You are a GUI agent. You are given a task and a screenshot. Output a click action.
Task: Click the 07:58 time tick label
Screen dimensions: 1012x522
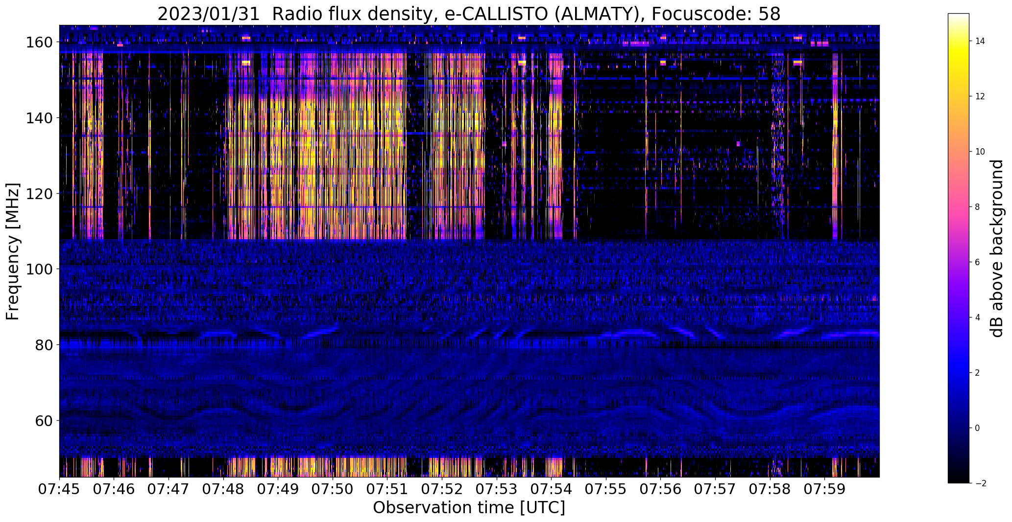(770, 489)
